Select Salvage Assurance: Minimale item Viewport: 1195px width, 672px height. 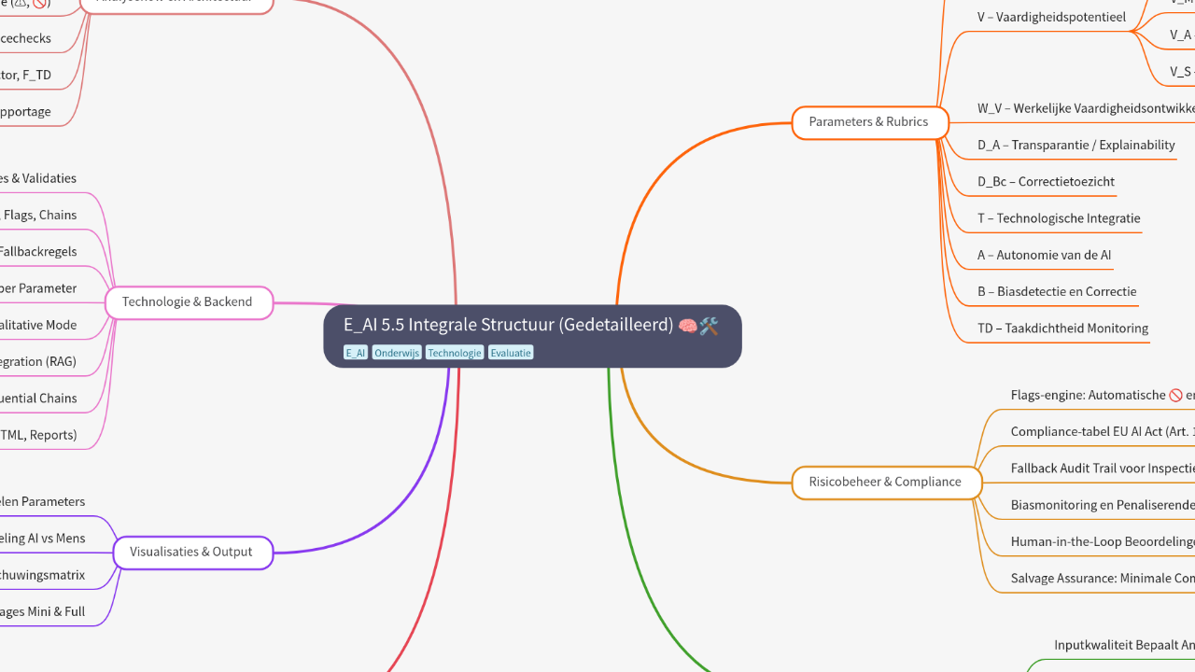(1103, 579)
